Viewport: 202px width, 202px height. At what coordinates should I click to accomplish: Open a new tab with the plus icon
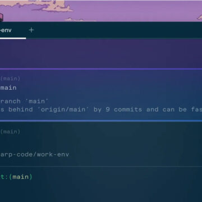tap(31, 30)
